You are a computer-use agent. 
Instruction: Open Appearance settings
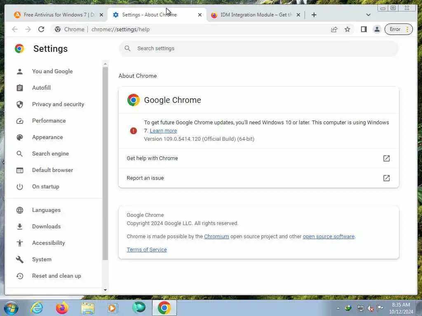click(x=47, y=137)
